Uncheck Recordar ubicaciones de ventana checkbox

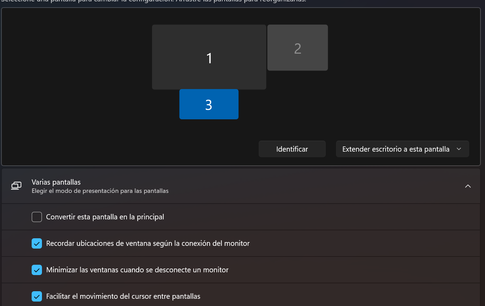point(37,243)
